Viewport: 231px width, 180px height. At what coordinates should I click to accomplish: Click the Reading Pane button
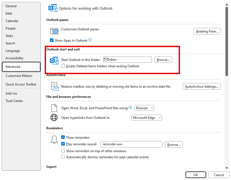coord(207,31)
